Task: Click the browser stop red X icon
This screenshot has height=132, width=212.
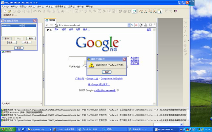Action: (136, 25)
